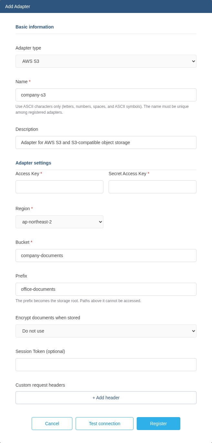
Task: Click the Name field containing company-s3
Action: [106, 95]
